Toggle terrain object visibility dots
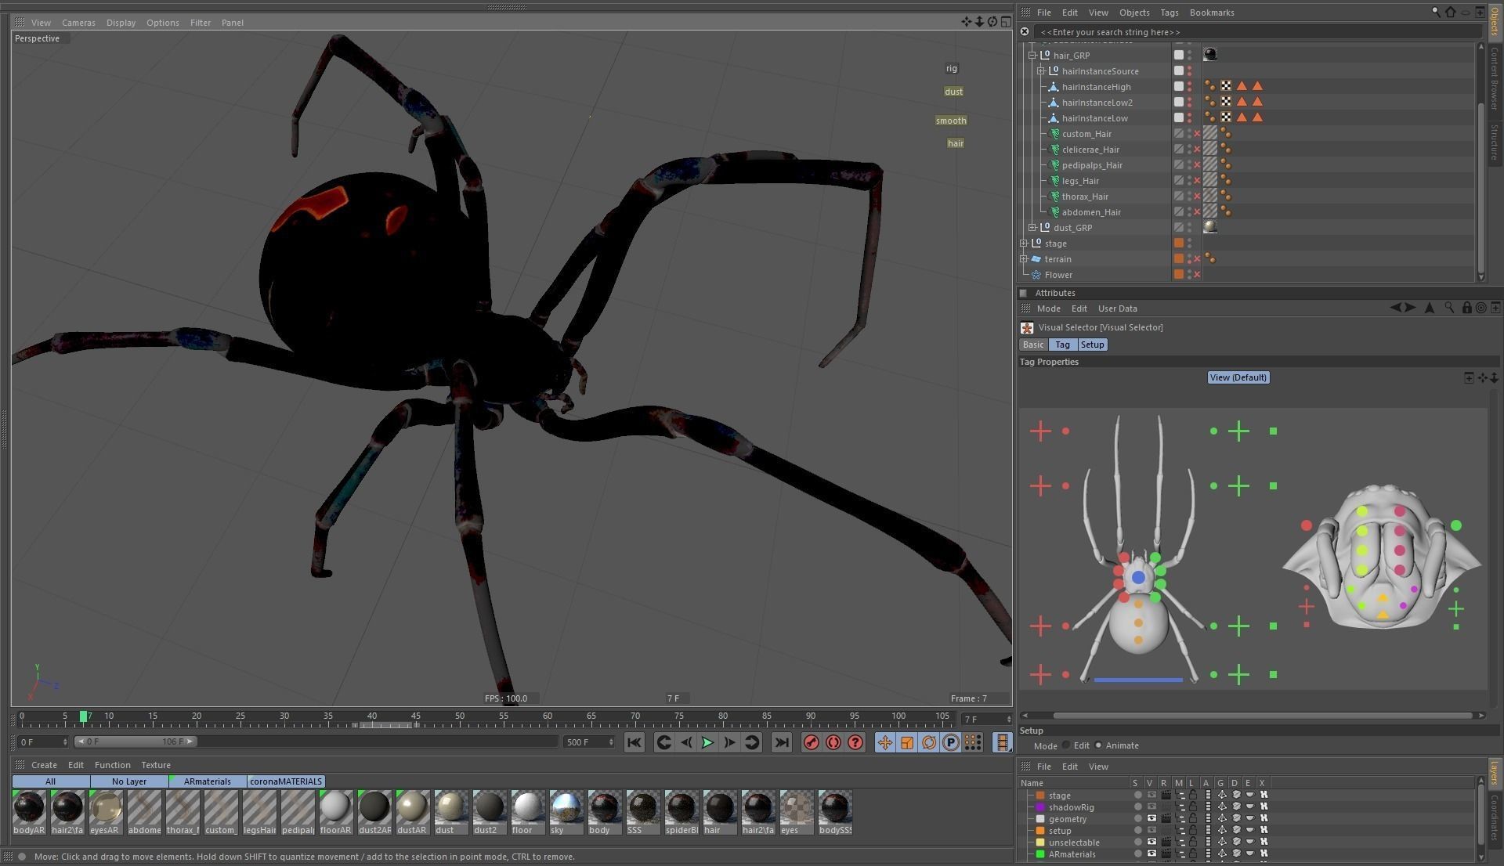 click(x=1189, y=259)
